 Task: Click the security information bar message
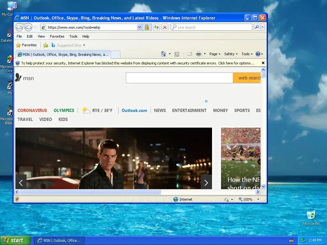coord(138,63)
